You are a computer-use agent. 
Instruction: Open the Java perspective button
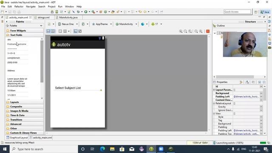265,12
